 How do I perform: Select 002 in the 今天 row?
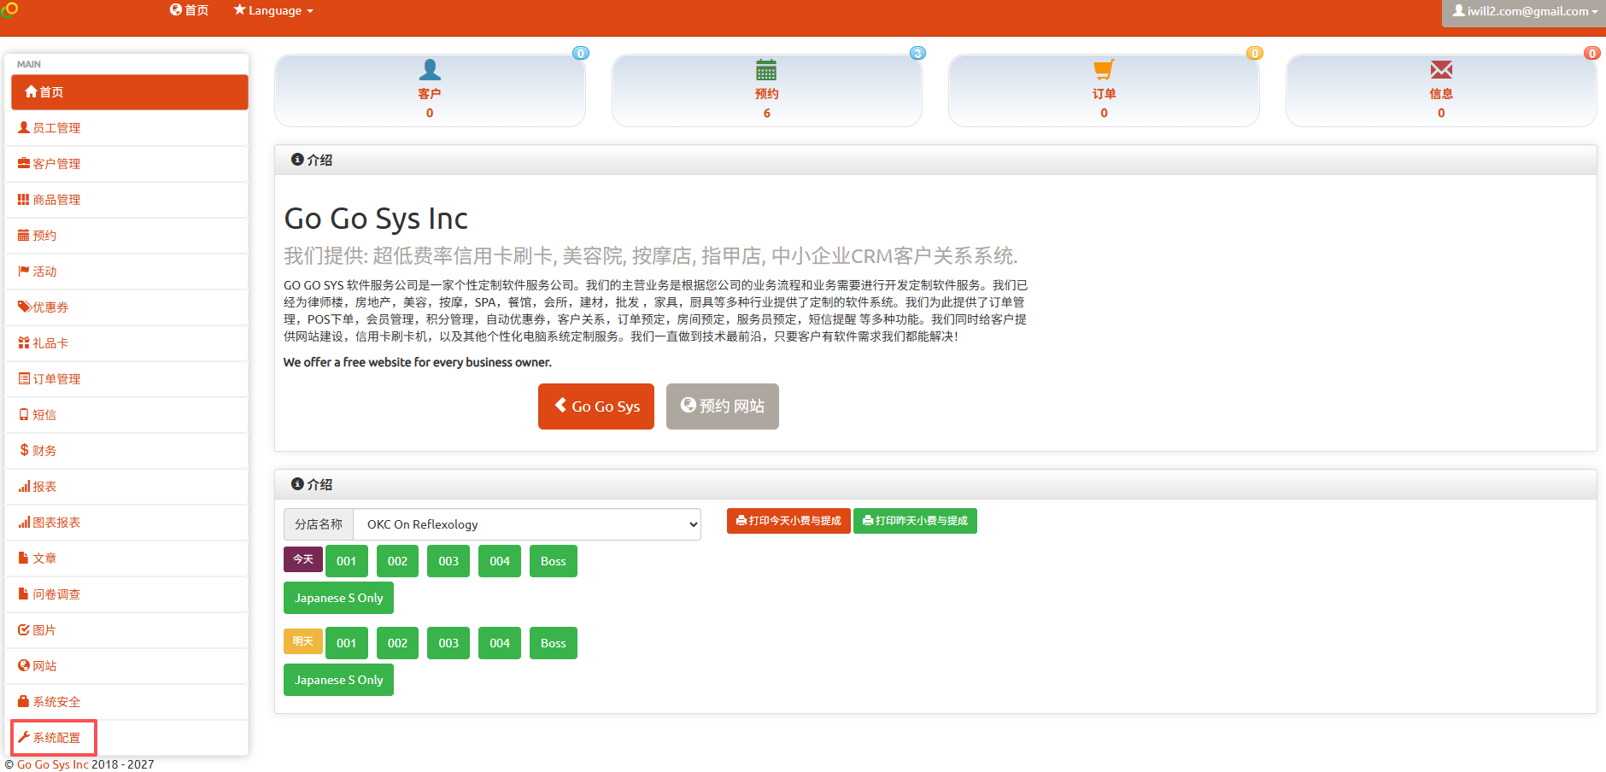pyautogui.click(x=397, y=561)
